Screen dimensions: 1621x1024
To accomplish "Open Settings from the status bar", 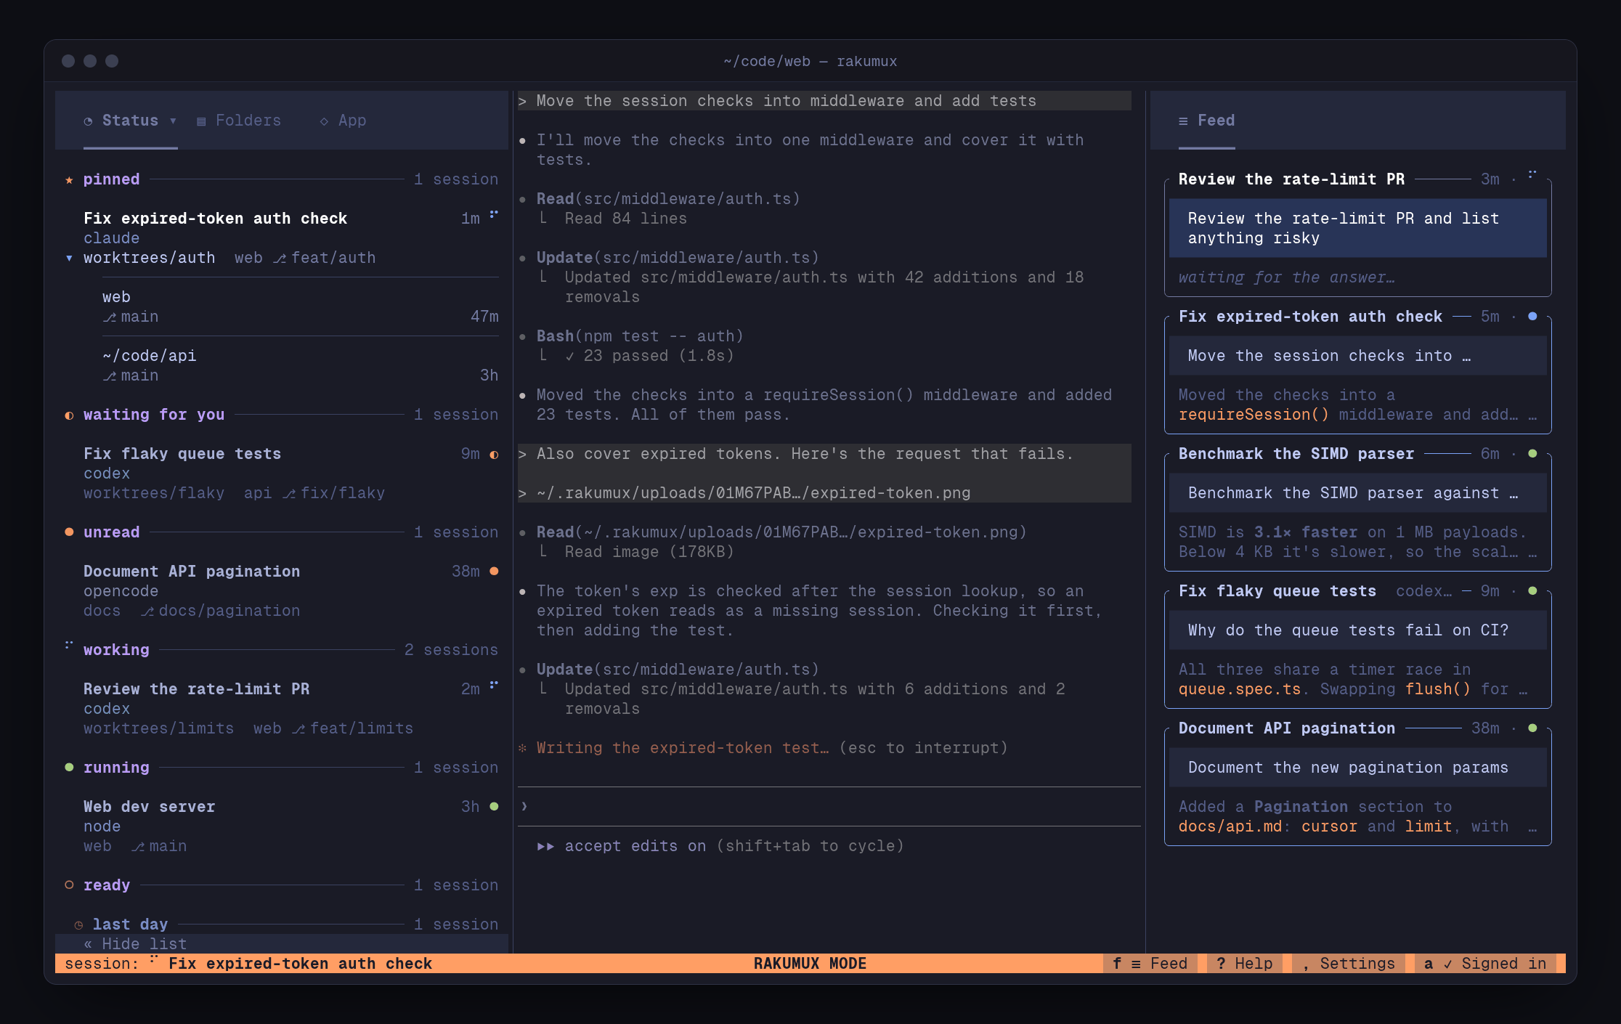I will tap(1349, 964).
